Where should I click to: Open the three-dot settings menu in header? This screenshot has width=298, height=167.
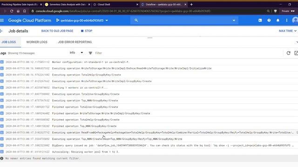tap(287, 20)
